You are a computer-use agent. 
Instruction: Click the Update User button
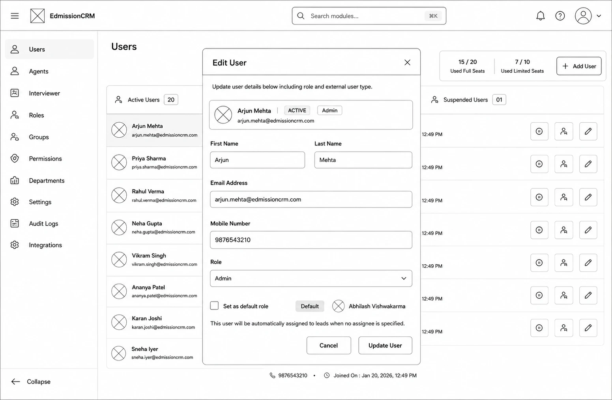click(385, 345)
